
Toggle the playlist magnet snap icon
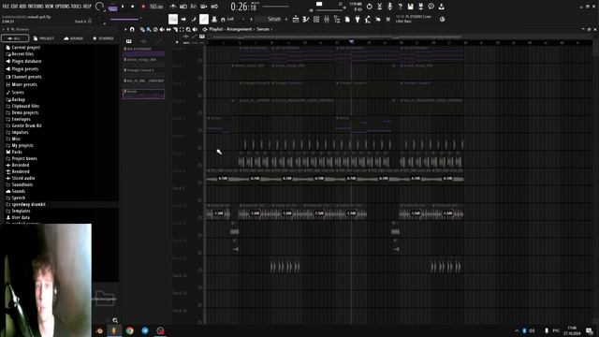132,29
